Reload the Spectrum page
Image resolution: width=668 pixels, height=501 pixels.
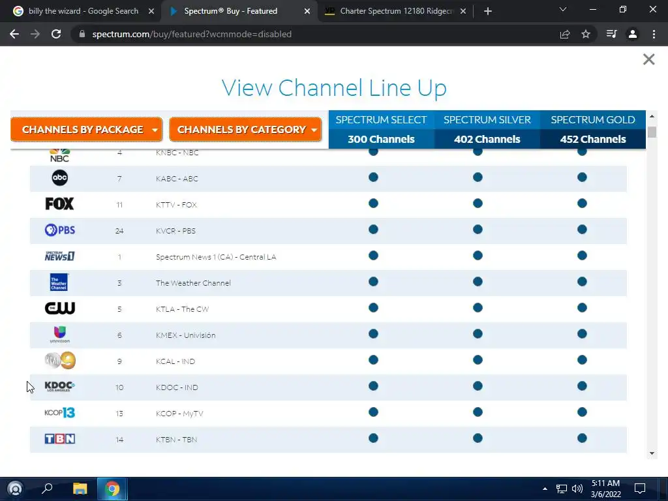click(x=56, y=34)
